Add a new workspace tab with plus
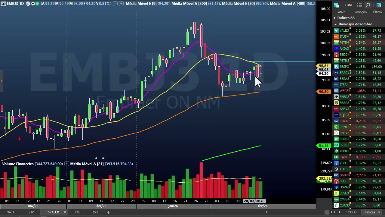The height and width of the screenshot is (217, 385). 108,212
